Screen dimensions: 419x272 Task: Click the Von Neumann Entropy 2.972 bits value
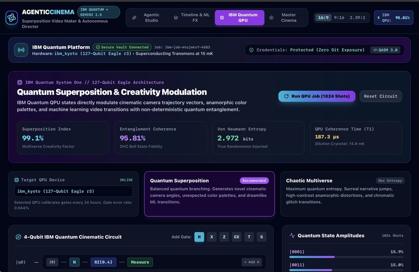coord(235,138)
